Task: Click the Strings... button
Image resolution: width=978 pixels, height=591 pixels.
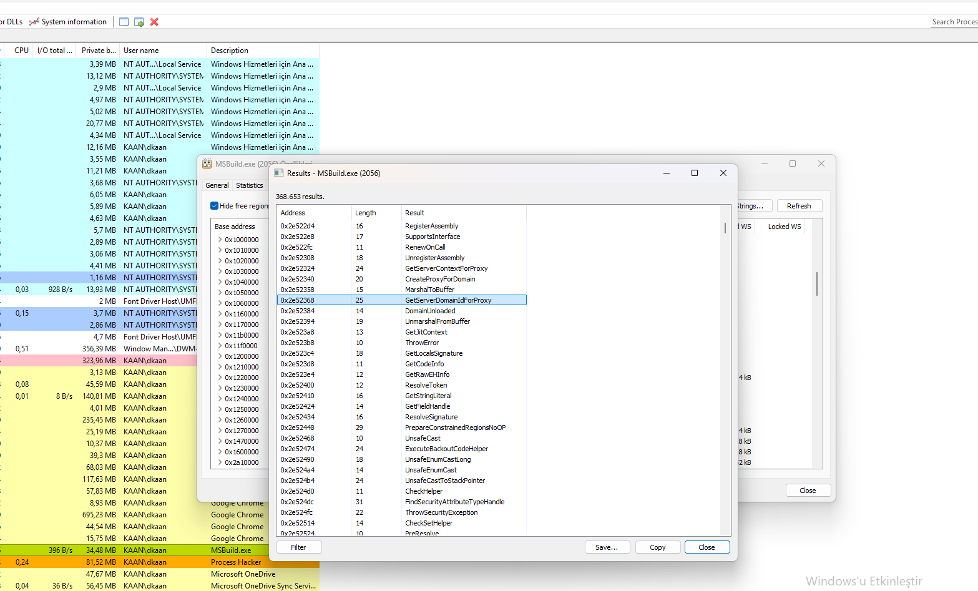Action: click(x=754, y=206)
